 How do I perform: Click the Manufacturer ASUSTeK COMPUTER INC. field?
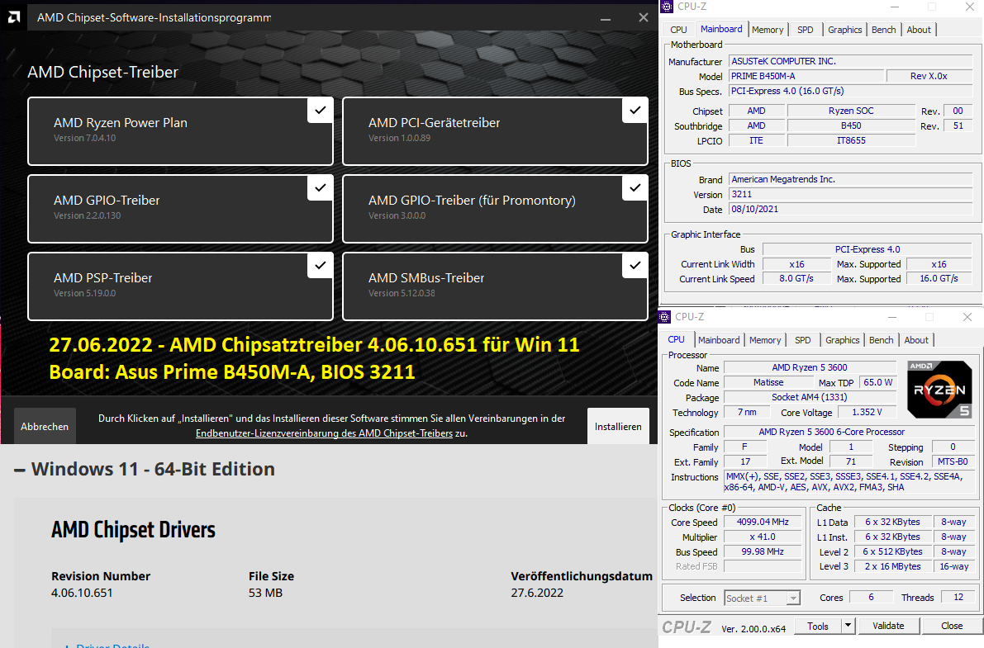tap(850, 61)
